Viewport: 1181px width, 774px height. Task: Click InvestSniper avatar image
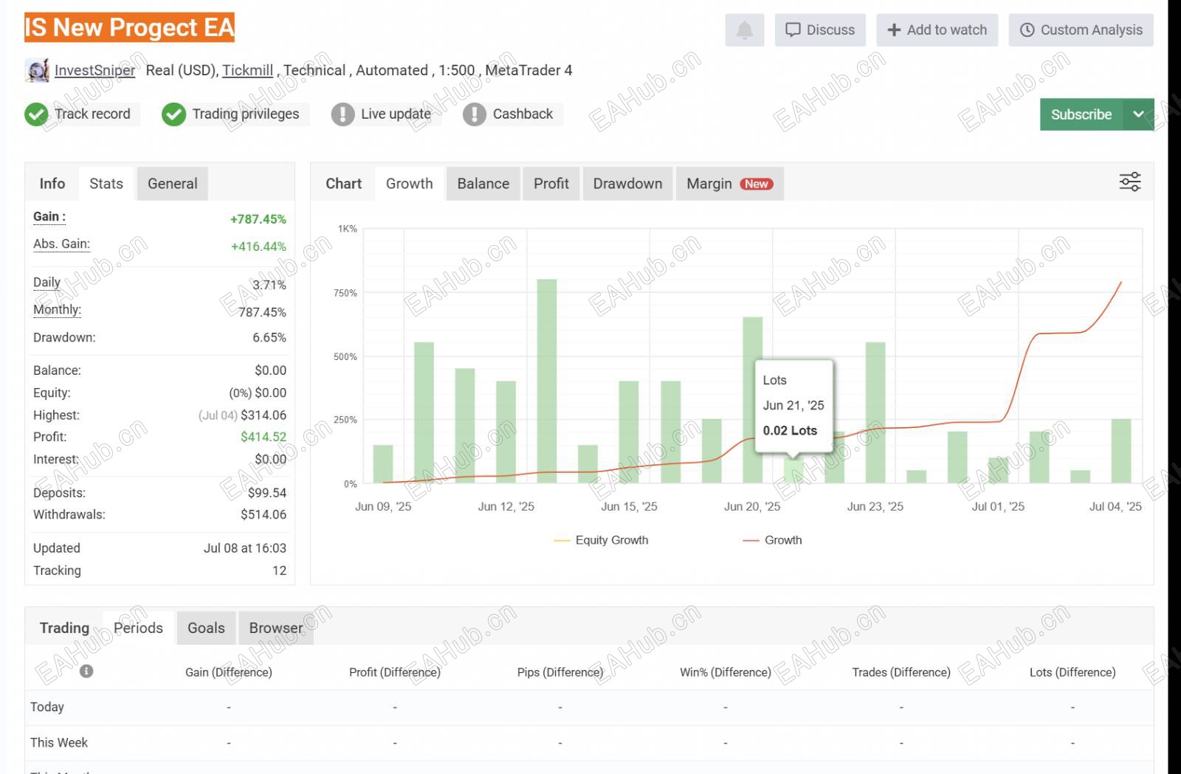tap(37, 71)
